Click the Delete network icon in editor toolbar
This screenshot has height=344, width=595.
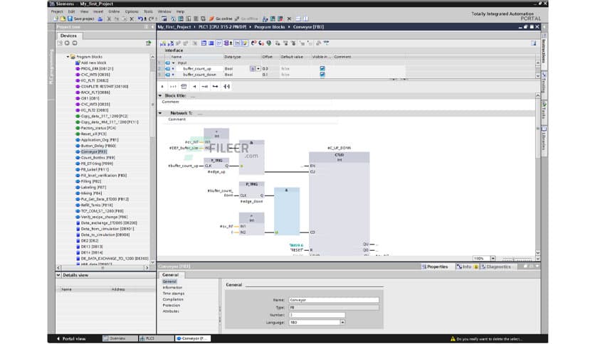click(x=171, y=43)
